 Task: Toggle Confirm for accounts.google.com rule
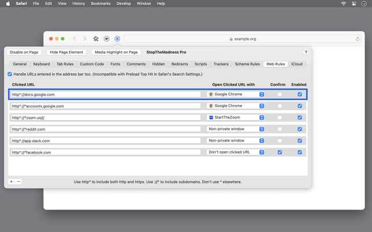pyautogui.click(x=279, y=106)
